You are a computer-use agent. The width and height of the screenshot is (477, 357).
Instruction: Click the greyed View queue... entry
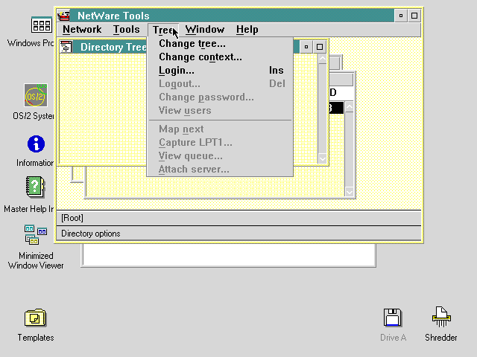click(220, 155)
